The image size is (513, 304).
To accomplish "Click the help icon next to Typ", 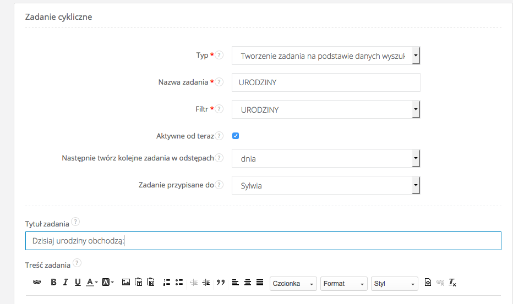I will click(x=219, y=55).
